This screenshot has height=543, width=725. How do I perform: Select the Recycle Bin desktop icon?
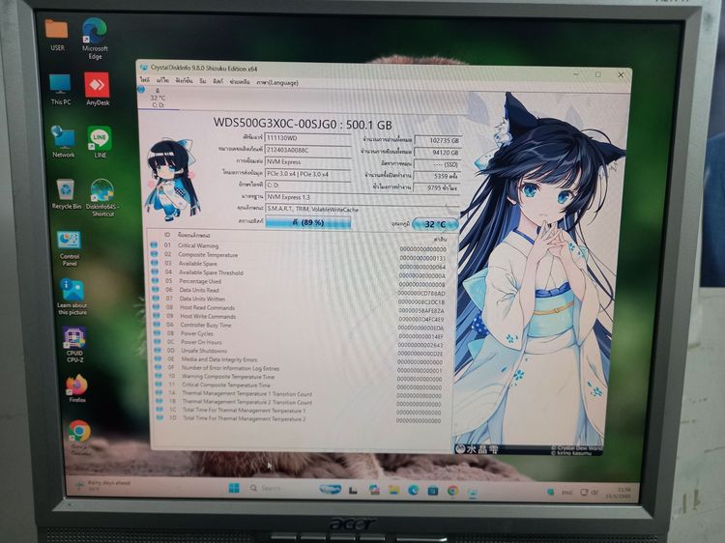click(66, 194)
